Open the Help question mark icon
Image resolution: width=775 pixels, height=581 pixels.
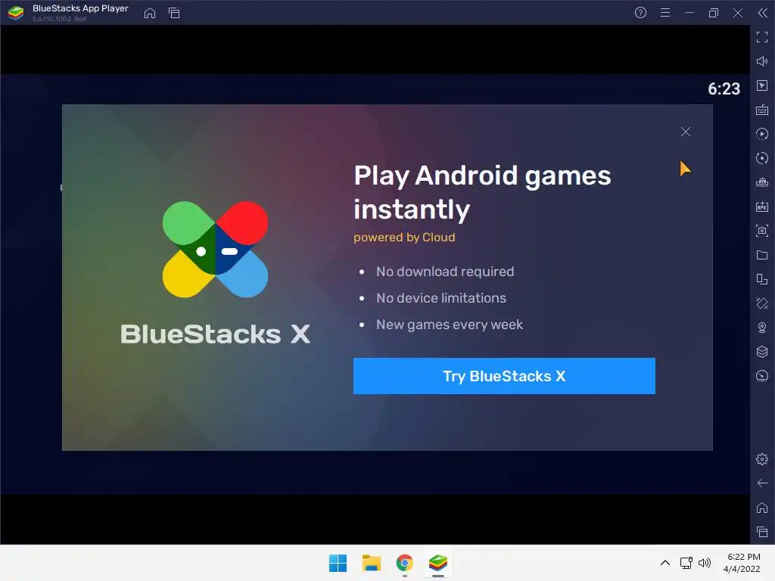pyautogui.click(x=640, y=13)
